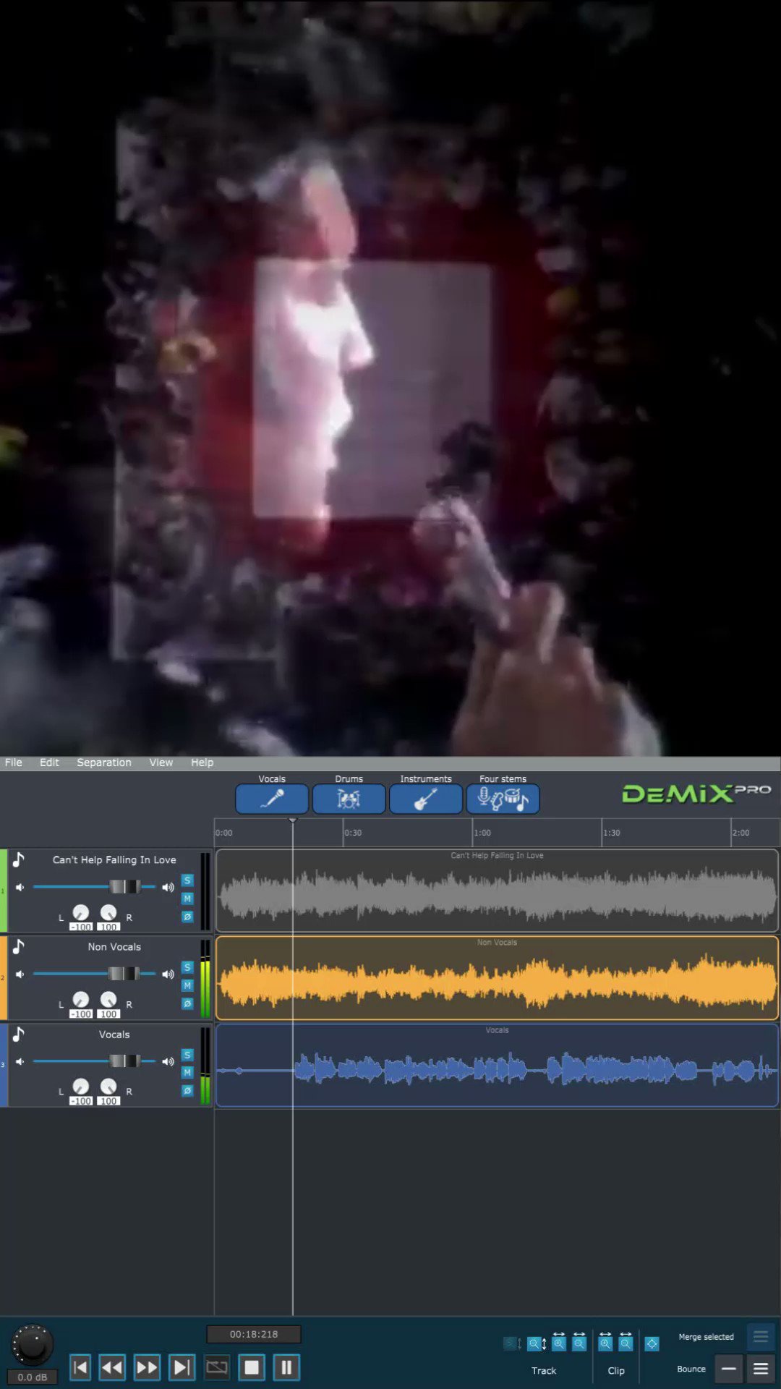Click the Bounce single-line button
This screenshot has width=781, height=1389.
pos(728,1369)
